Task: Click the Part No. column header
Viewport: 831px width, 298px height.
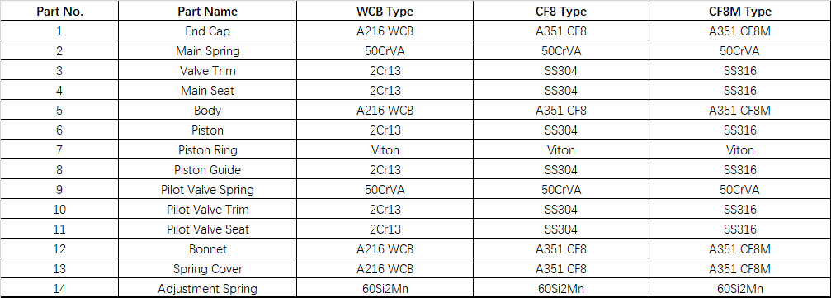Action: [x=59, y=11]
